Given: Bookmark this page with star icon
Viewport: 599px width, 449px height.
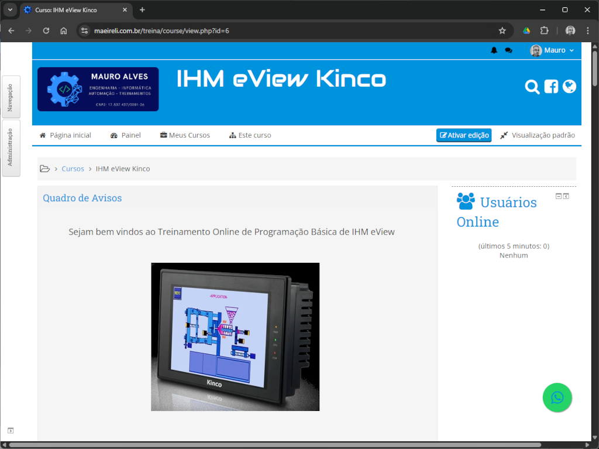Looking at the screenshot, I should (502, 30).
